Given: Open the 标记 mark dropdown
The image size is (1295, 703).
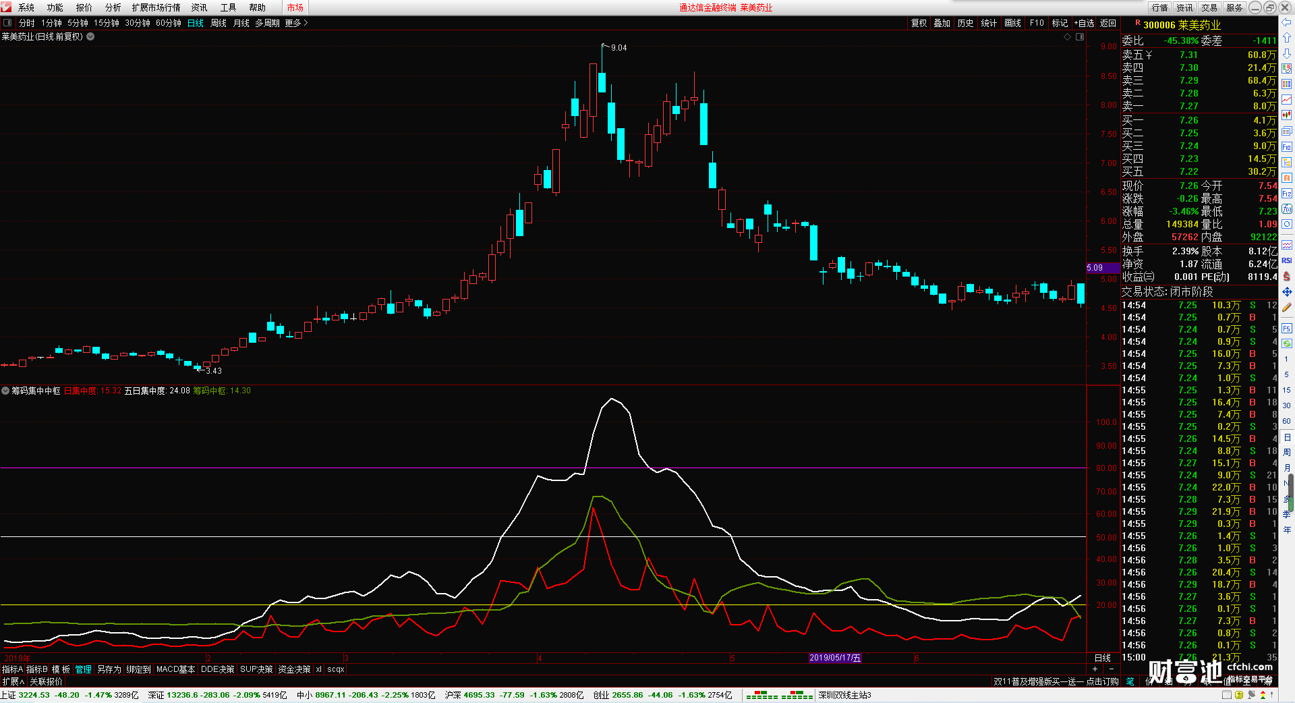Looking at the screenshot, I should (x=1060, y=23).
